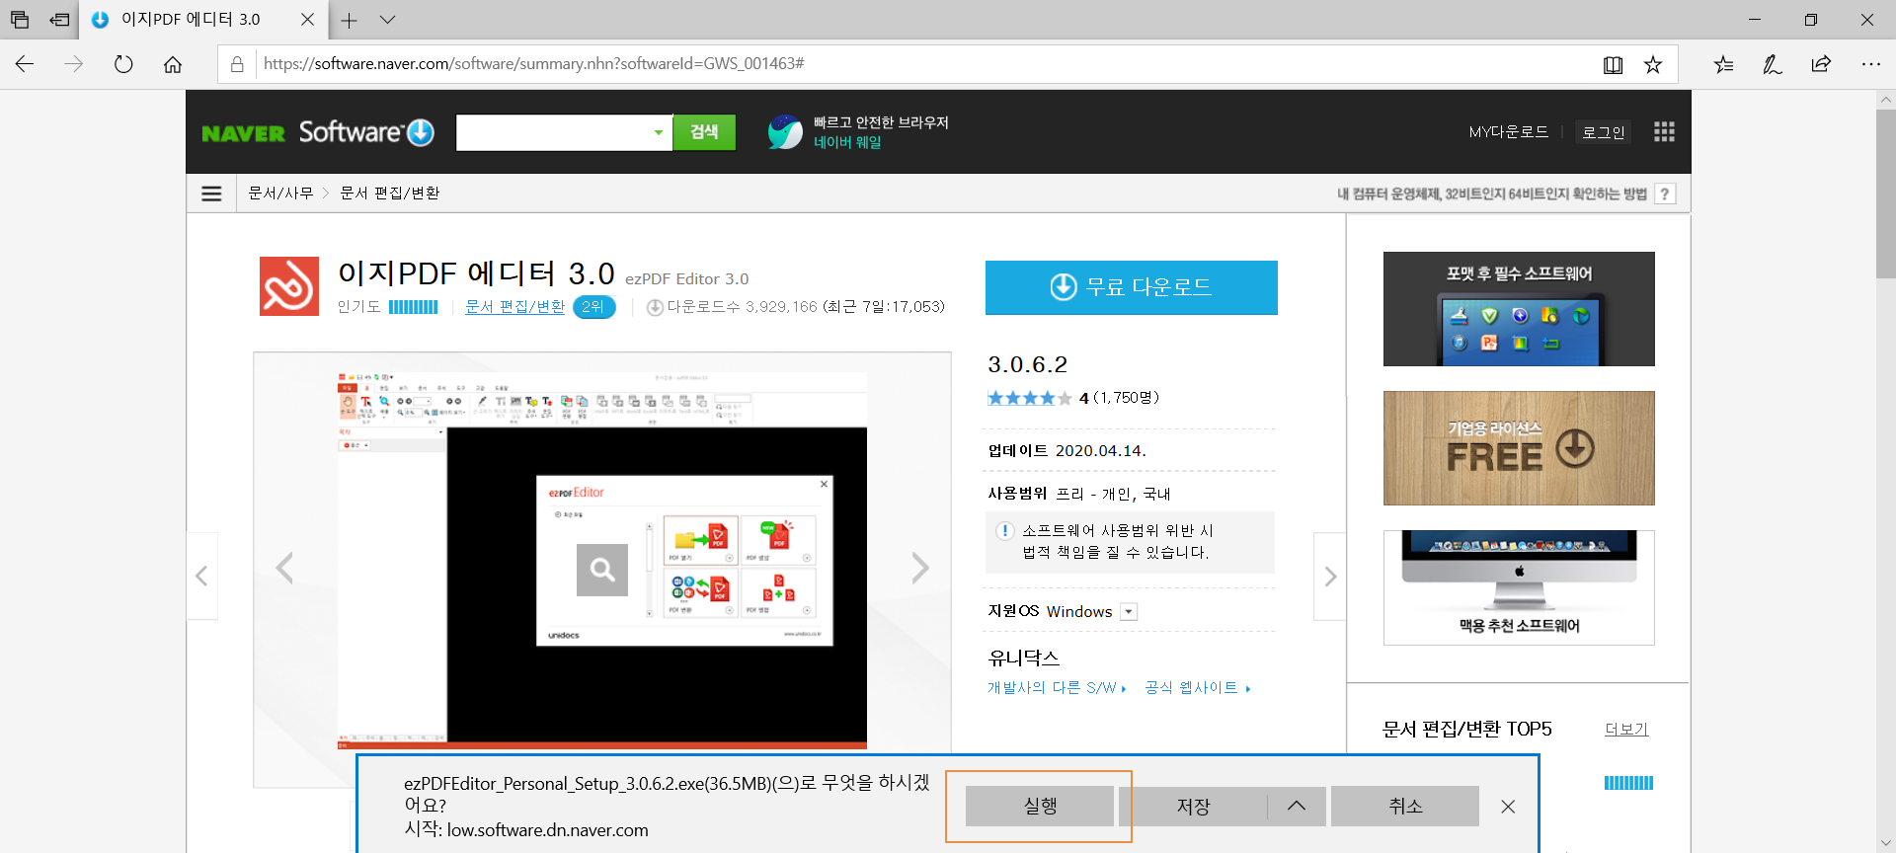The image size is (1896, 853).
Task: Open MY다운로드 page
Action: click(1508, 132)
